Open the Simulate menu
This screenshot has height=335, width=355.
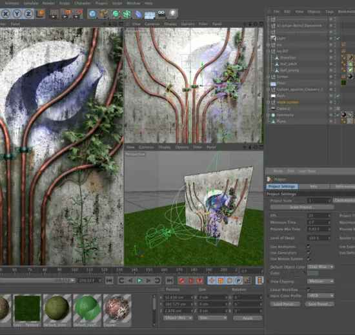[x=31, y=3]
